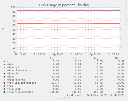Click the 'Munin 2.0.67' version text

click(64, 98)
